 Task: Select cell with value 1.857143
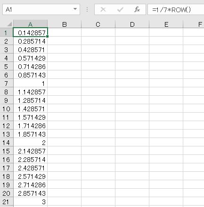click(x=31, y=134)
